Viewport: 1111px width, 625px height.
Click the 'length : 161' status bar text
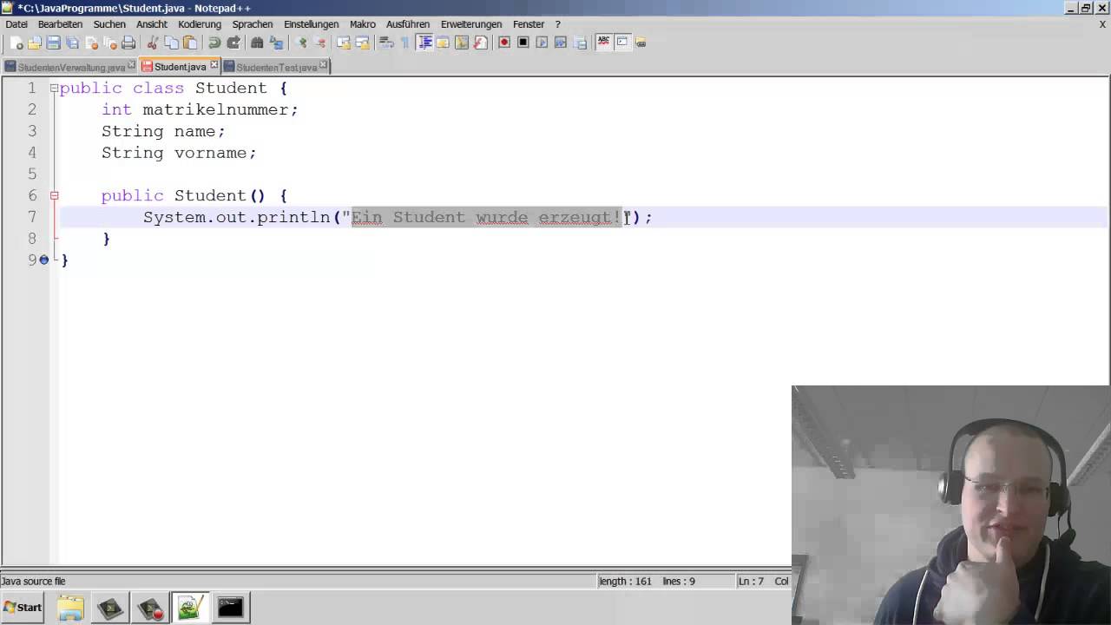point(625,581)
